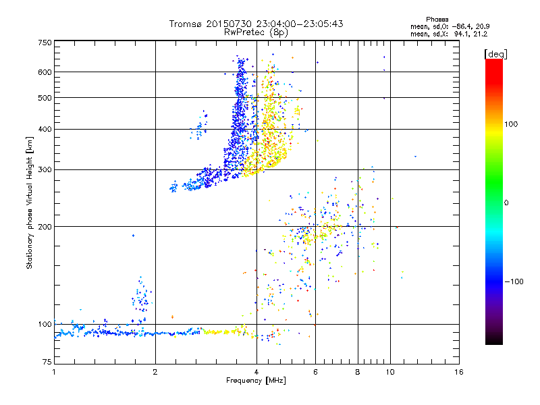Image resolution: width=540 pixels, height=405 pixels.
Task: Click the y-axis tick label '750'
Action: click(45, 43)
